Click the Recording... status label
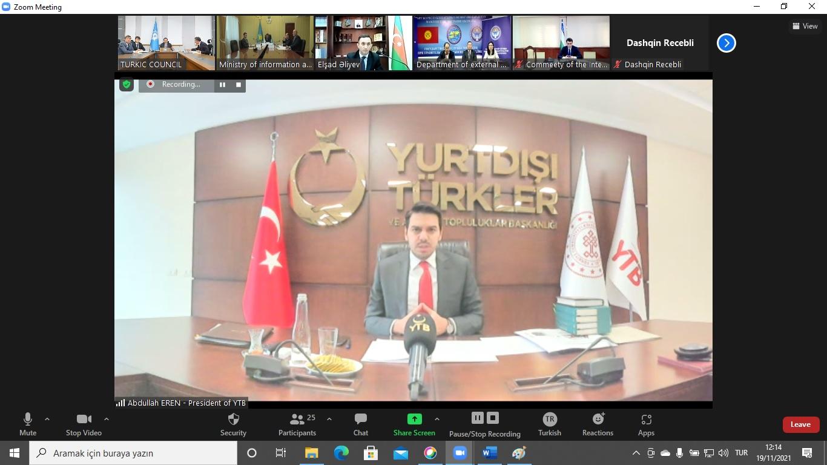The image size is (827, 465). (x=181, y=84)
